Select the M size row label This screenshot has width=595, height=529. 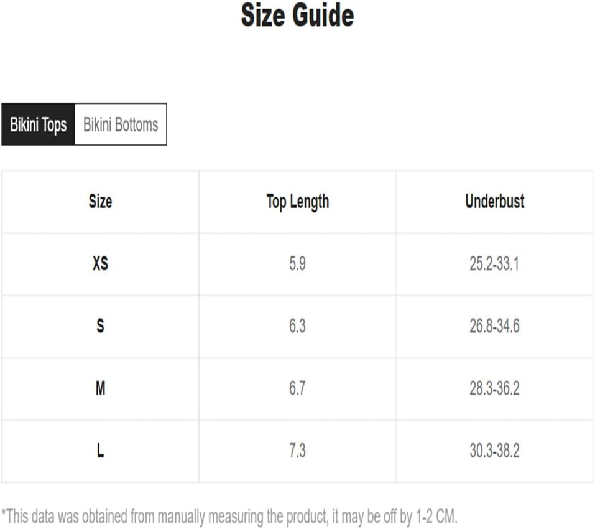click(100, 388)
